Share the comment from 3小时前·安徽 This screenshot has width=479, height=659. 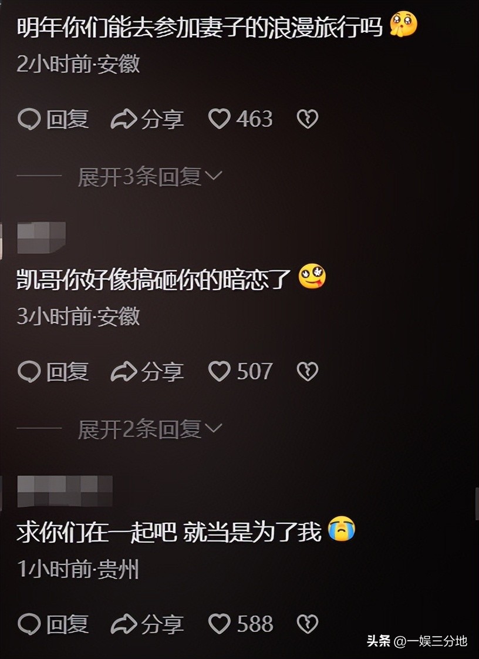point(147,372)
